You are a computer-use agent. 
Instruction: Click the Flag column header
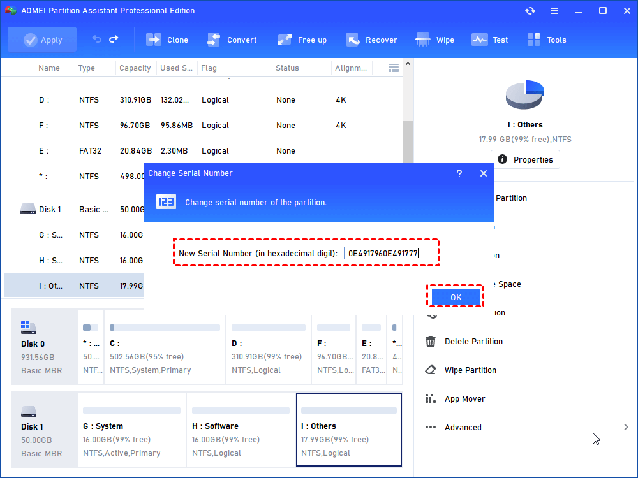pos(209,68)
